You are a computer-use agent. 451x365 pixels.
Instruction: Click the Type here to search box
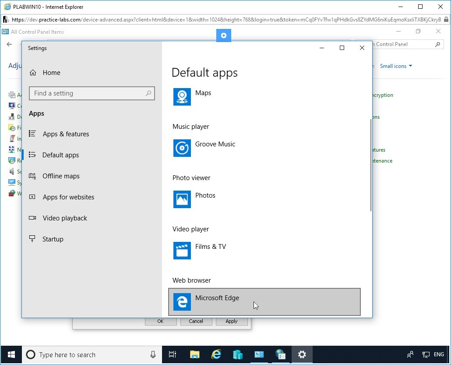92,354
